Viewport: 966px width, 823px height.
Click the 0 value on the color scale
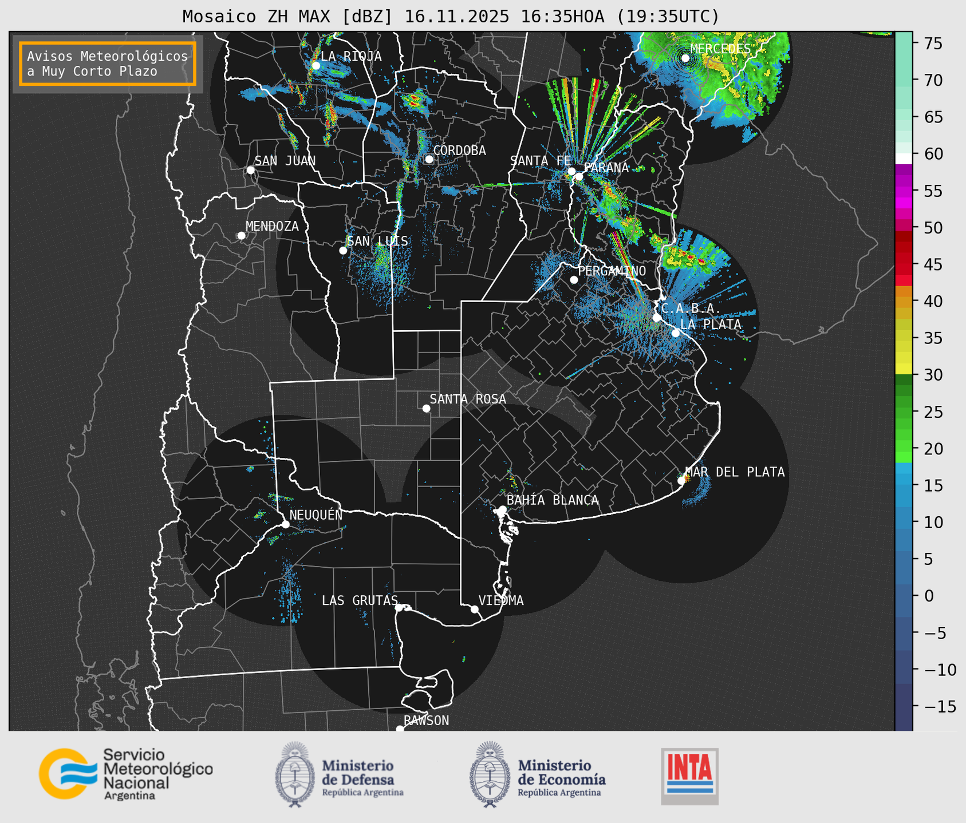[928, 596]
